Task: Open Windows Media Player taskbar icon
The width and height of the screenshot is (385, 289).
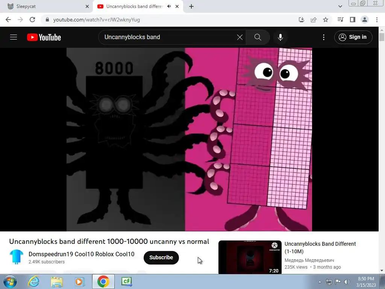Action: click(80, 282)
